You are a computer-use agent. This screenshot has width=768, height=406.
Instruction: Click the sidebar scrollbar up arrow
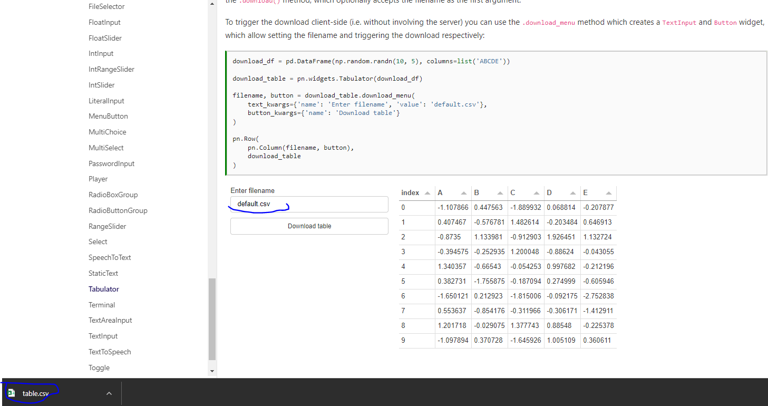coord(212,5)
